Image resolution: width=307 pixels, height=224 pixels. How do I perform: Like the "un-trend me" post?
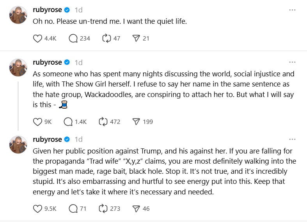[x=37, y=39]
